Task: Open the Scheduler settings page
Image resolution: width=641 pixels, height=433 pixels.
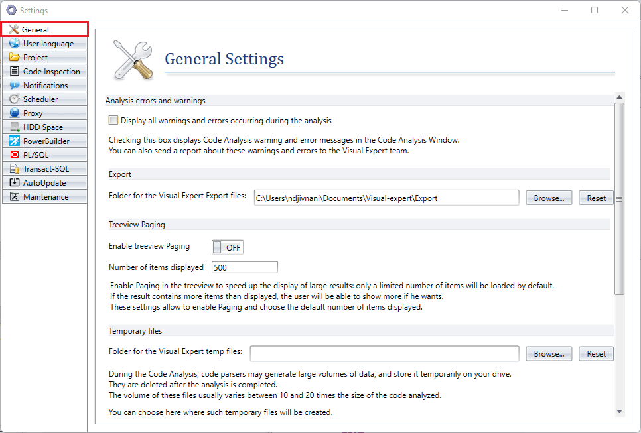Action: click(x=44, y=99)
